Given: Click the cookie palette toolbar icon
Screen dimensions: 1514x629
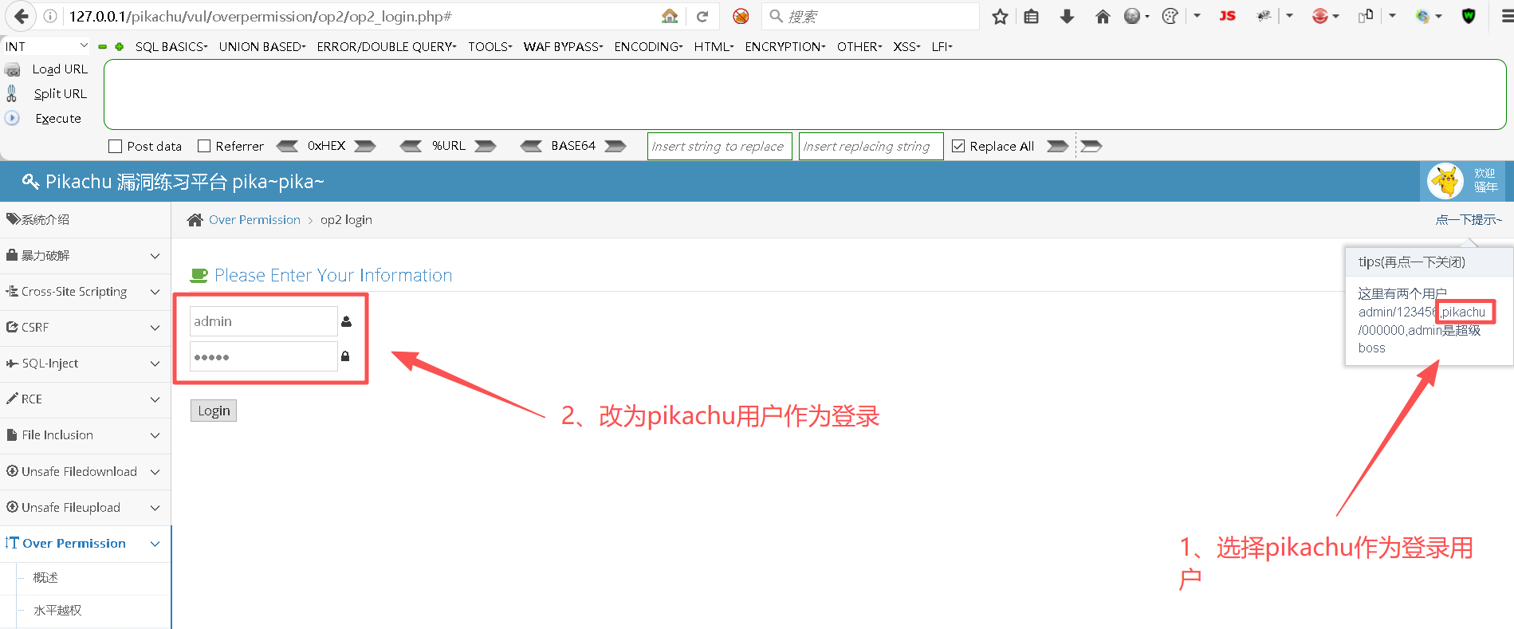Looking at the screenshot, I should [x=1170, y=16].
